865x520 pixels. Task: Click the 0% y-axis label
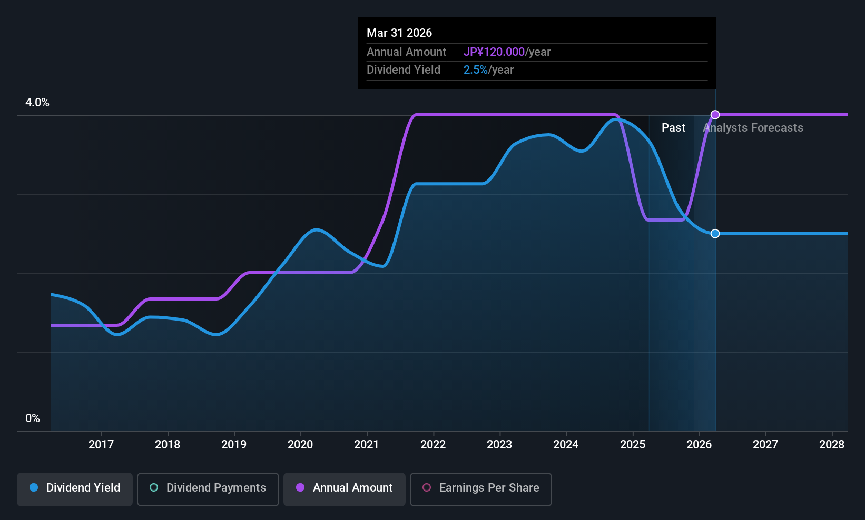tap(33, 418)
